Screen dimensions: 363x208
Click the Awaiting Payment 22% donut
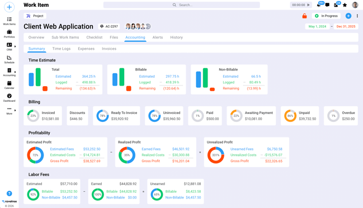236,116
